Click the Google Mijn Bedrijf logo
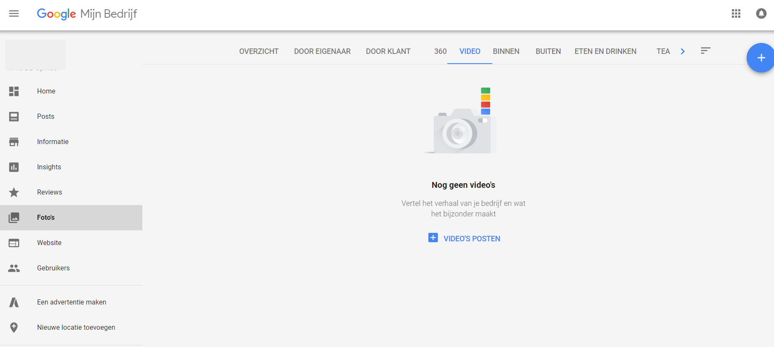 87,14
